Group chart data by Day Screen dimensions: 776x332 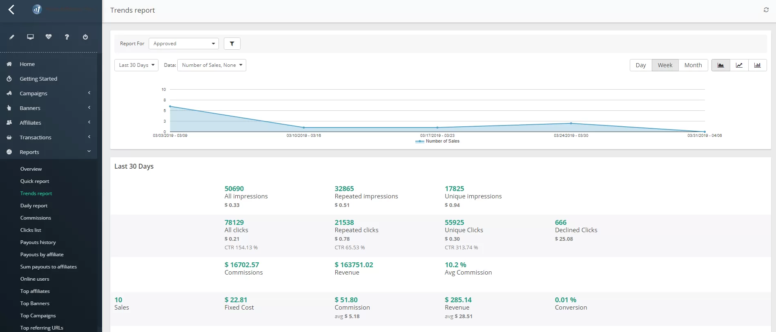tap(640, 65)
